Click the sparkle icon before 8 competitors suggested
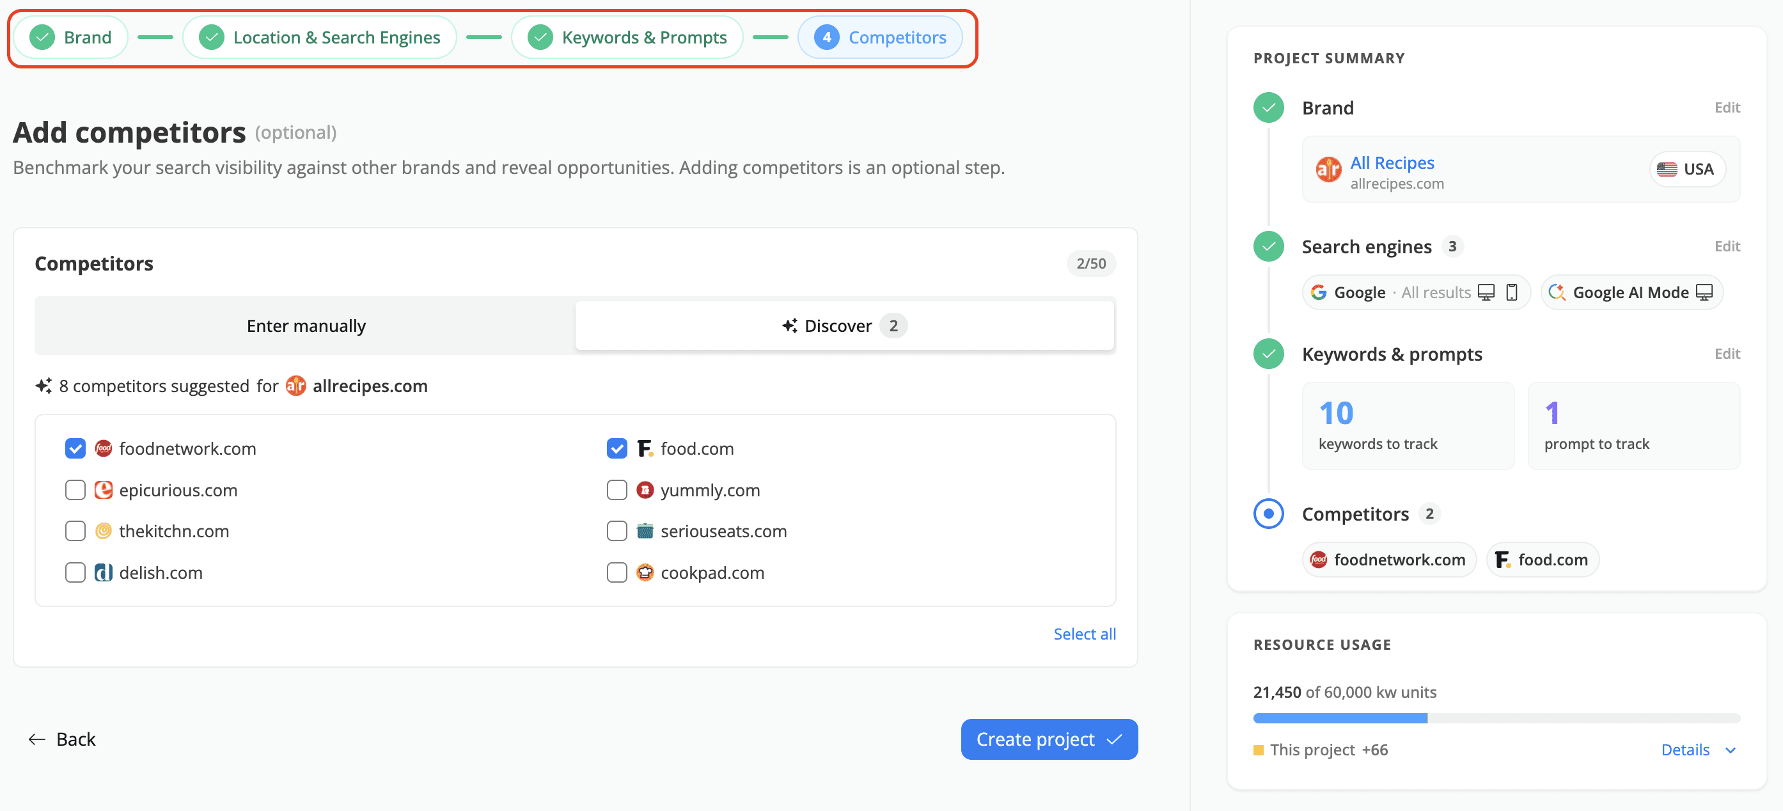The height and width of the screenshot is (811, 1783). [43, 386]
